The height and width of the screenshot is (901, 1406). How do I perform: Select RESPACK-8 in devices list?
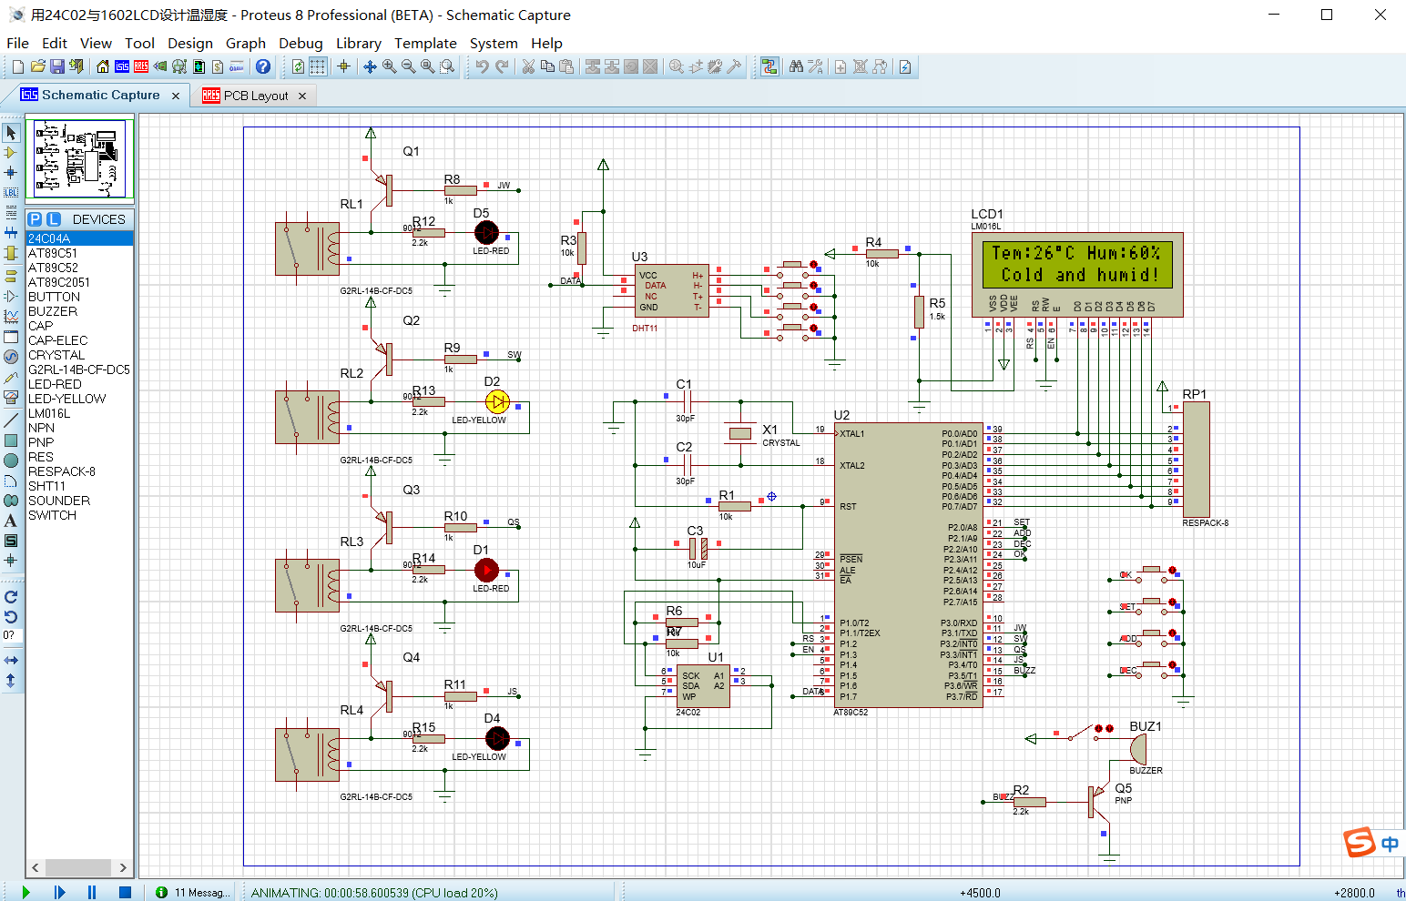(x=79, y=471)
